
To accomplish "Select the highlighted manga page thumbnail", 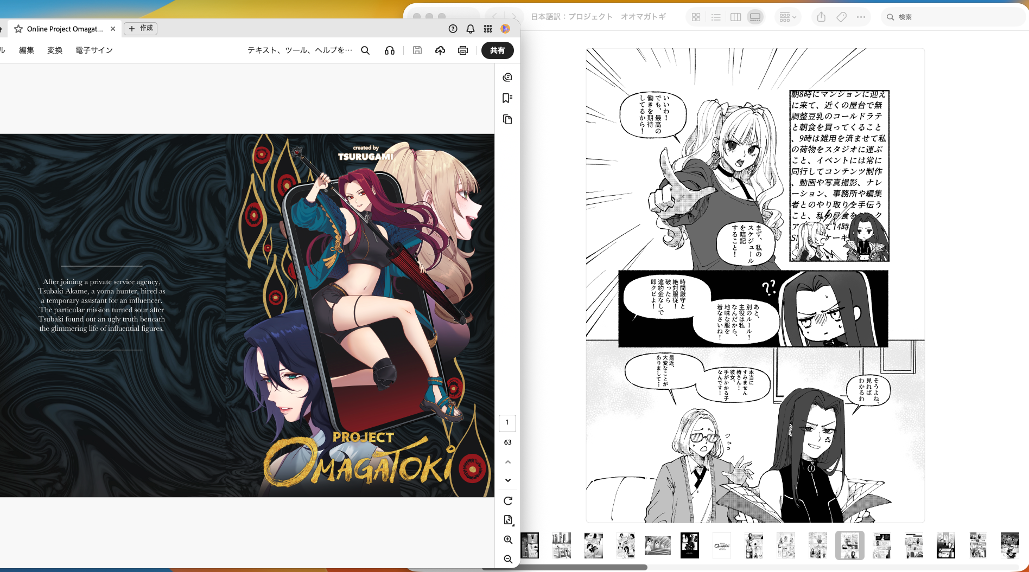I will (850, 545).
